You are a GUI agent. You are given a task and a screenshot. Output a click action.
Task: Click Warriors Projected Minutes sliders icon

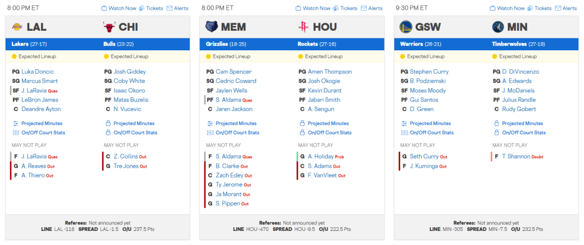(x=403, y=123)
